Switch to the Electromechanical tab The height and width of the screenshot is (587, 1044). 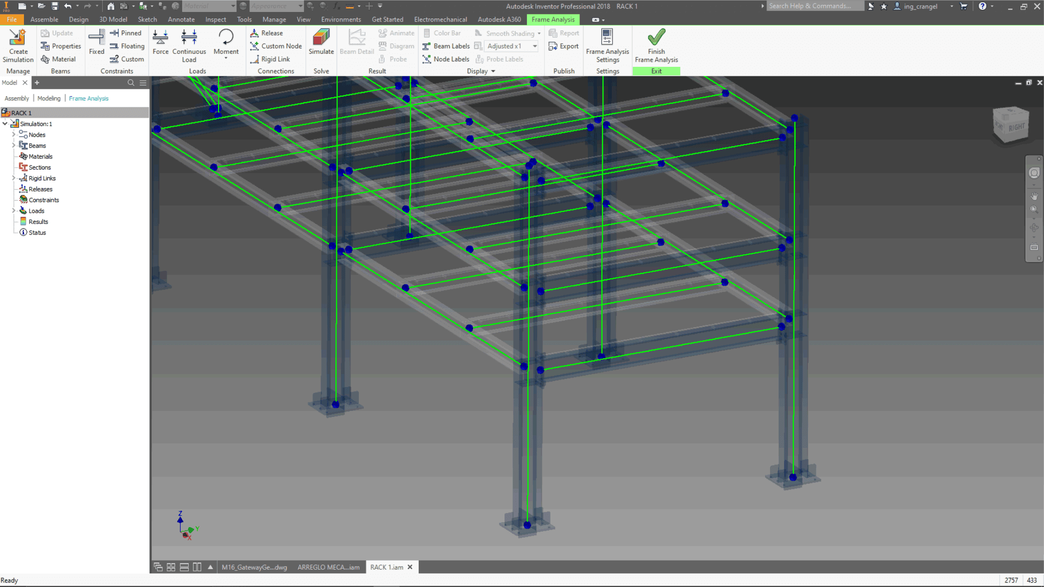440,19
